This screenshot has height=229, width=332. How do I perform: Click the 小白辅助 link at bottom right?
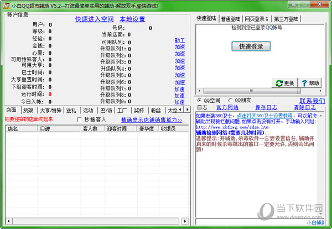[x=315, y=222]
